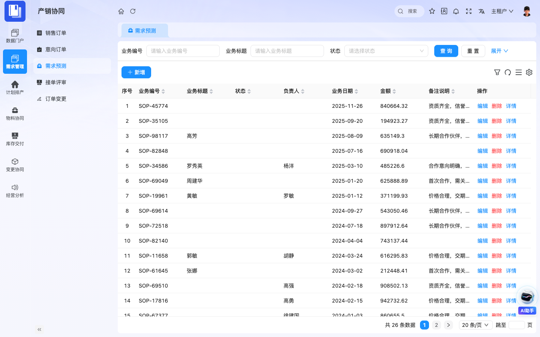This screenshot has width=540, height=337.
Task: Open 数据门户 in the left rail
Action: [x=15, y=36]
